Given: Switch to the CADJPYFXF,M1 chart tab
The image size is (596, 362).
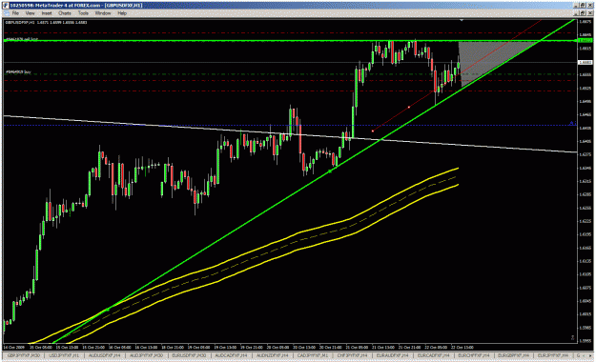Looking at the screenshot, I should click(313, 355).
